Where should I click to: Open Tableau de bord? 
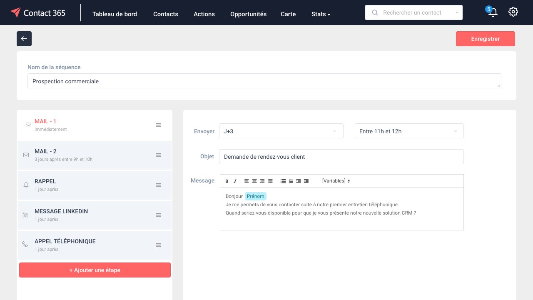pos(115,14)
